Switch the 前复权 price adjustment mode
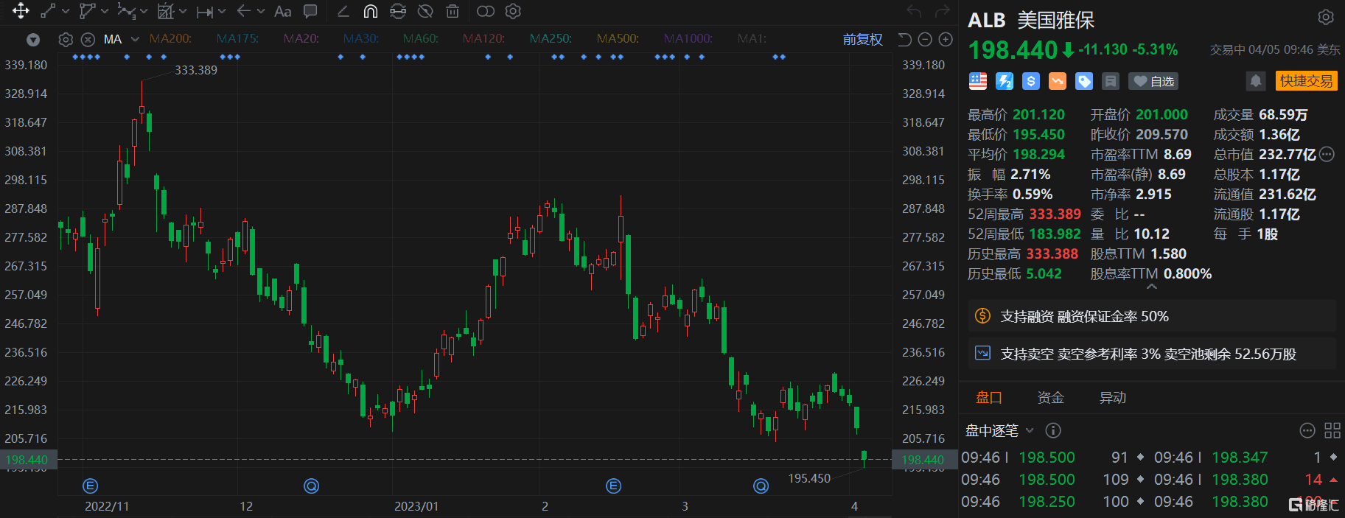 862,40
